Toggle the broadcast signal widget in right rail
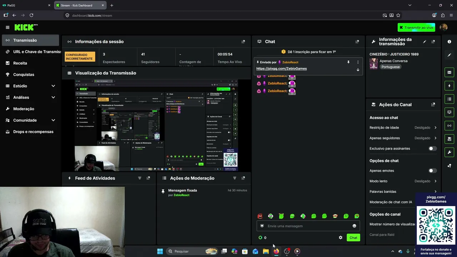 (x=449, y=126)
